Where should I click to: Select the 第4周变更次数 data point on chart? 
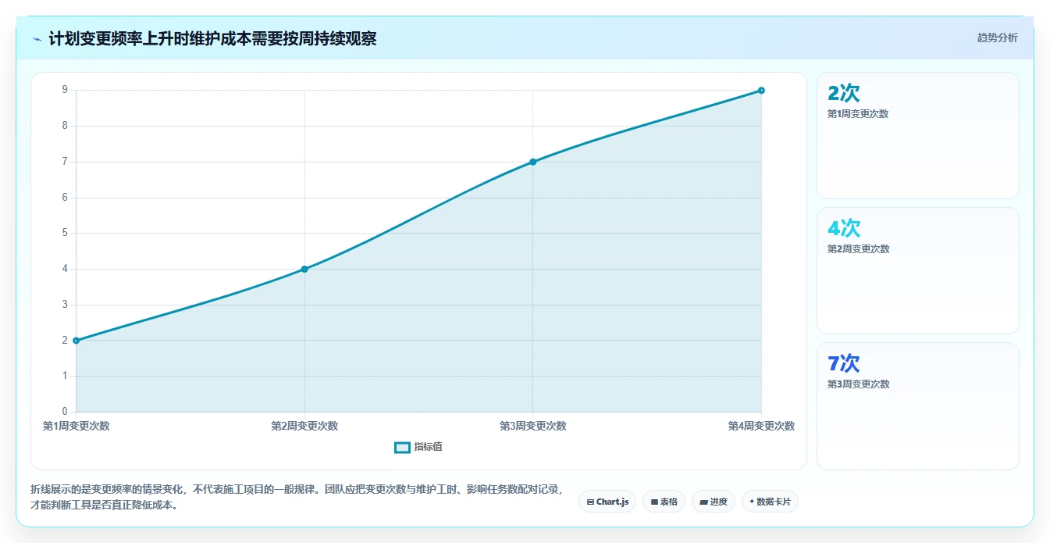pos(761,91)
